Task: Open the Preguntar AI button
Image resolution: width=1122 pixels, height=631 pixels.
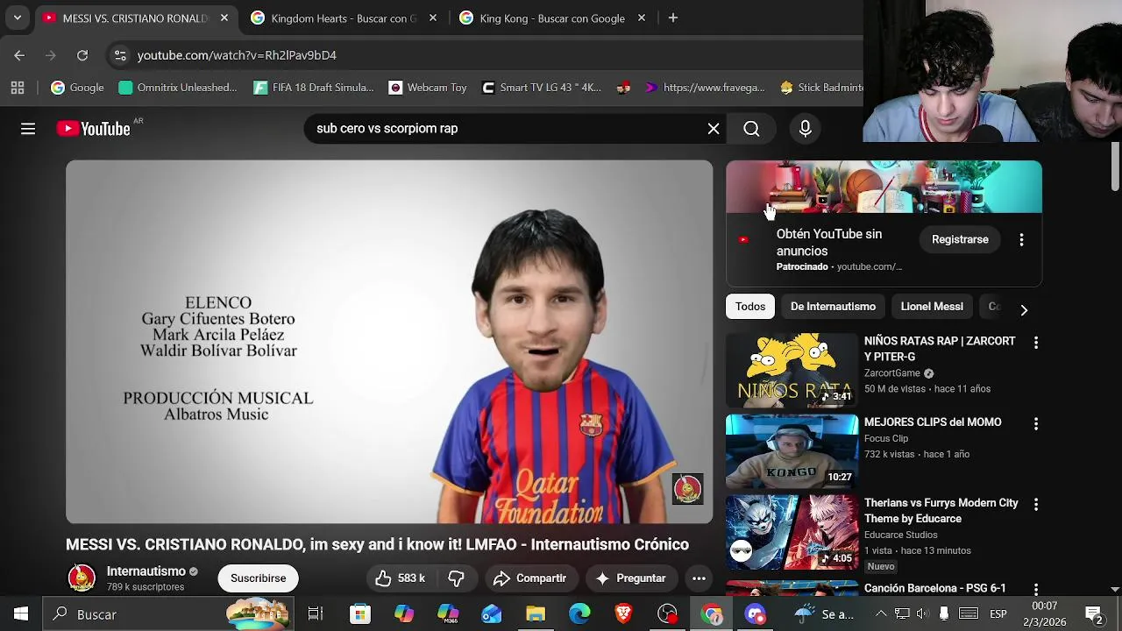Action: tap(630, 578)
